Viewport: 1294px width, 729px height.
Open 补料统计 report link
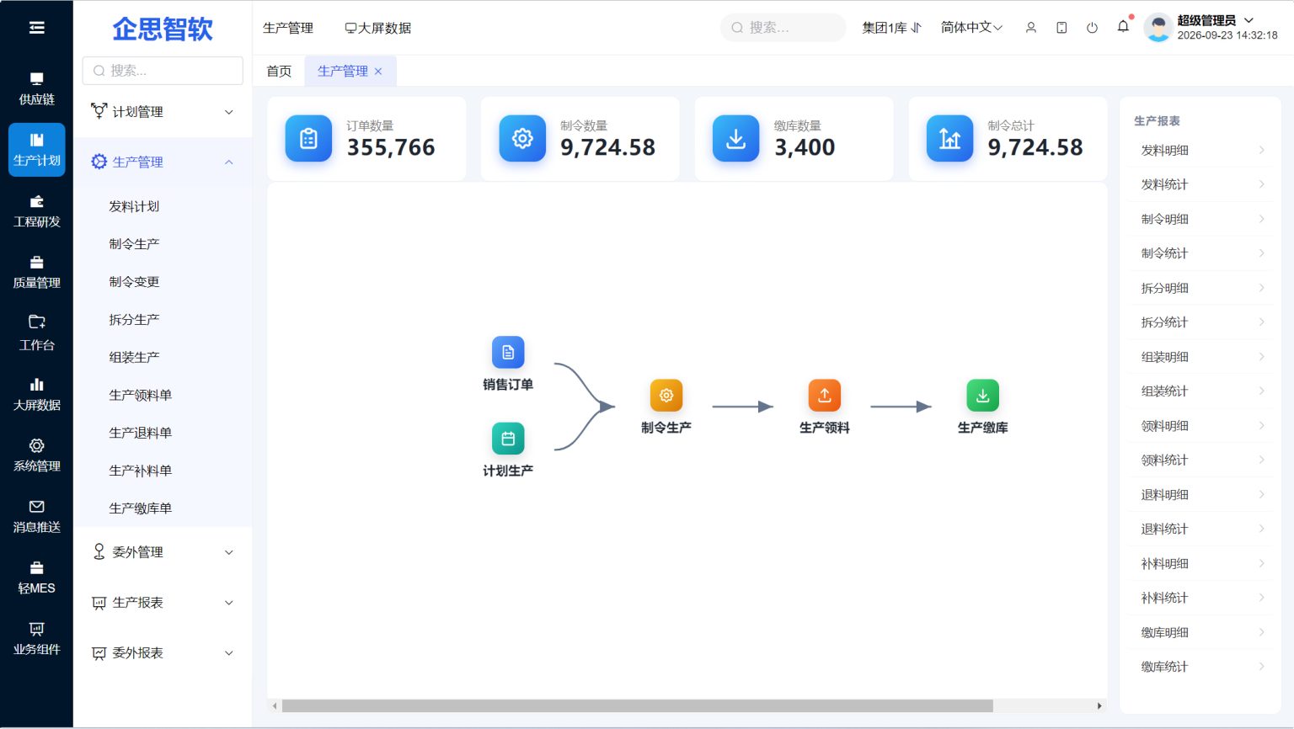(1201, 598)
